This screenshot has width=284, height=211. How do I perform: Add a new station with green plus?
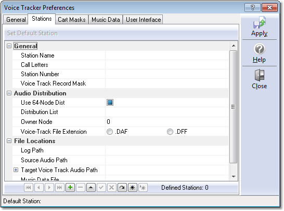[70, 188]
